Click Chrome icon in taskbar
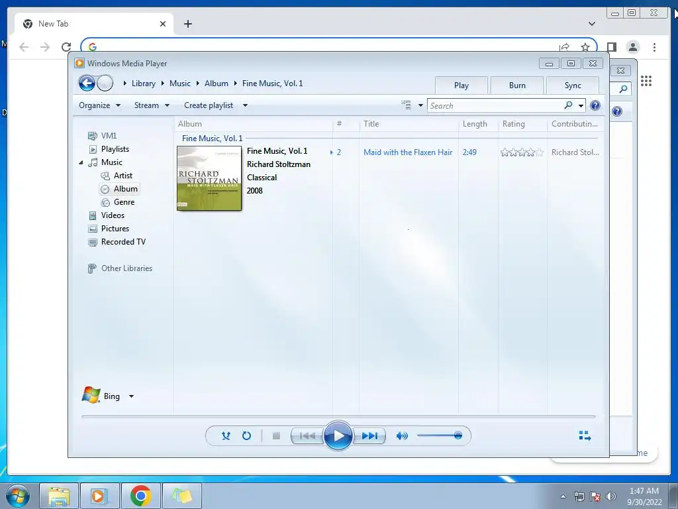 [140, 496]
